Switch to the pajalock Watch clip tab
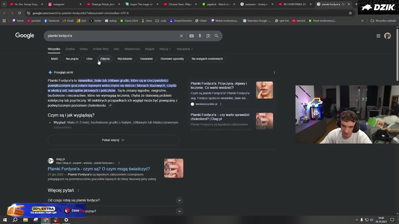Screen dimensions: 399x224 pyautogui.click(x=218, y=4)
